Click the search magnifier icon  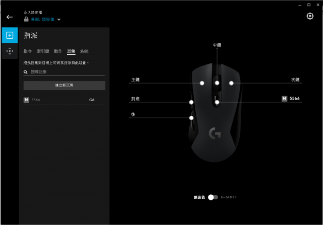[x=26, y=72]
